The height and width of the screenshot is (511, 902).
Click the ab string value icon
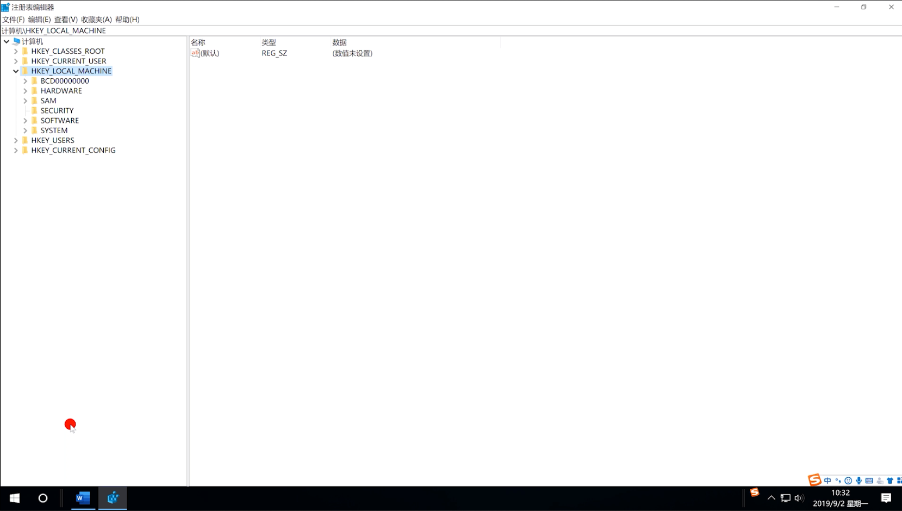click(x=195, y=53)
